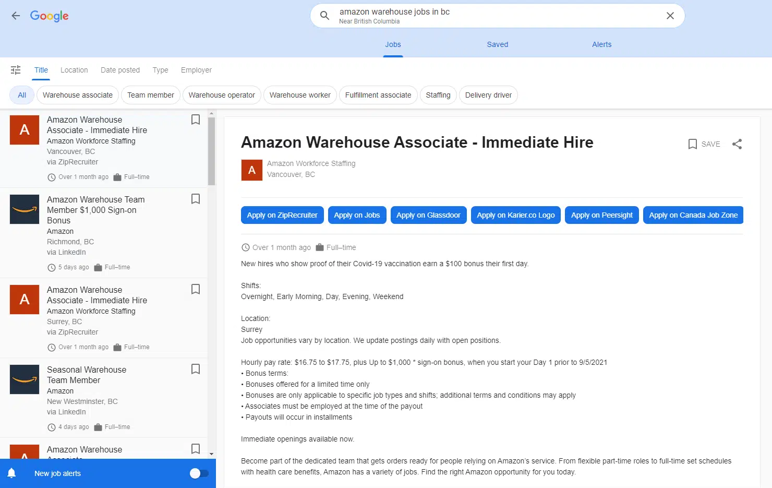Open the Google logo homepage
Screen dimensions: 772x488
coord(50,16)
